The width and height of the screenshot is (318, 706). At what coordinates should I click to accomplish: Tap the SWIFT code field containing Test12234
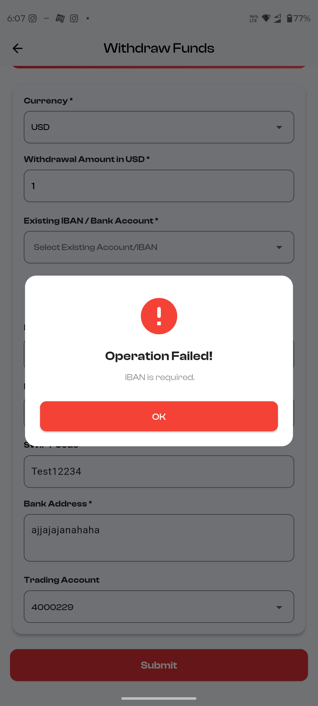159,472
